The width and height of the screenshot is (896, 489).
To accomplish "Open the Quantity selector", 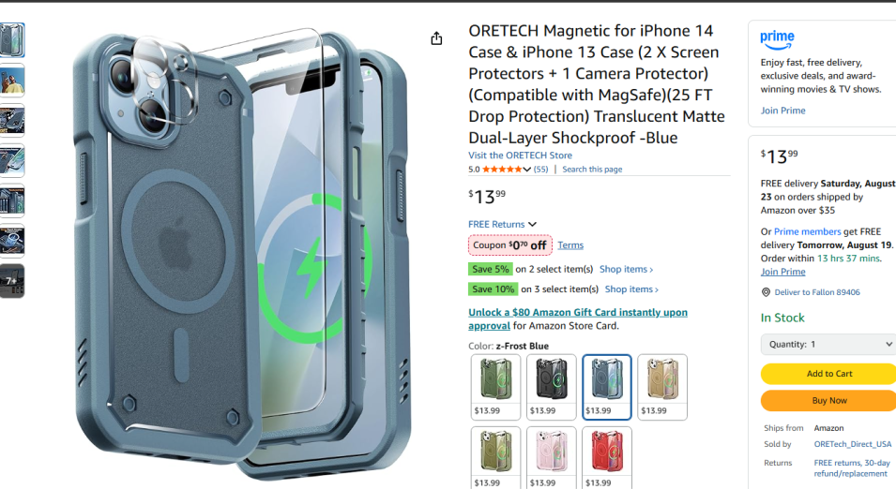I will coord(828,344).
